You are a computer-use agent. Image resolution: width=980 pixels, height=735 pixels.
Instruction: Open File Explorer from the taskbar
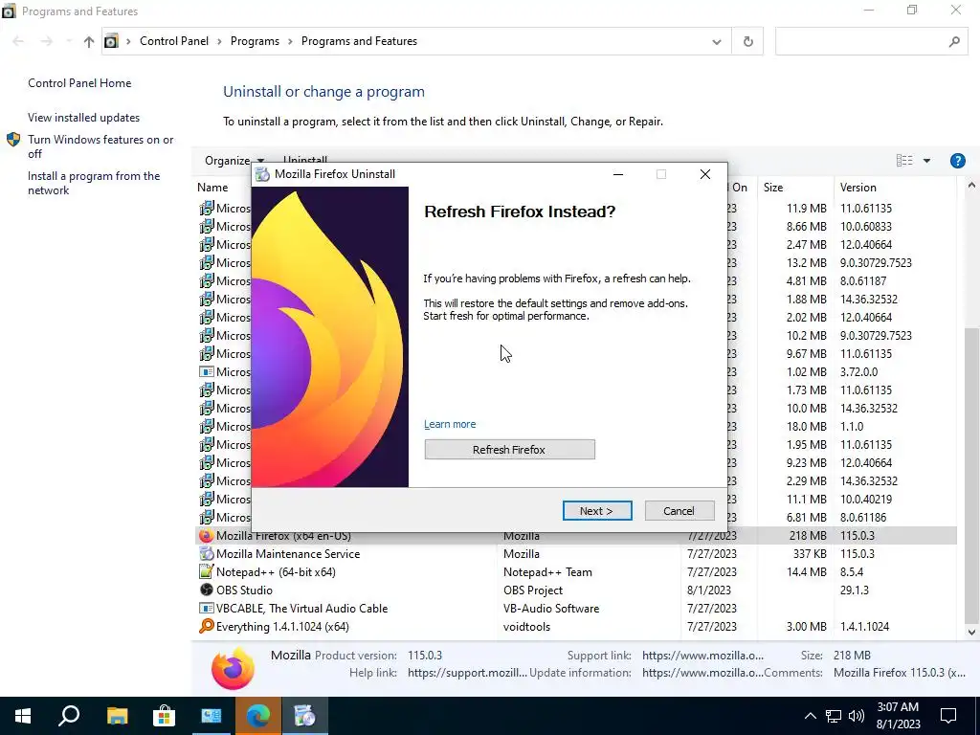click(x=117, y=716)
